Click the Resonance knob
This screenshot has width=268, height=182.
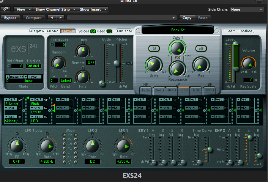177,70
